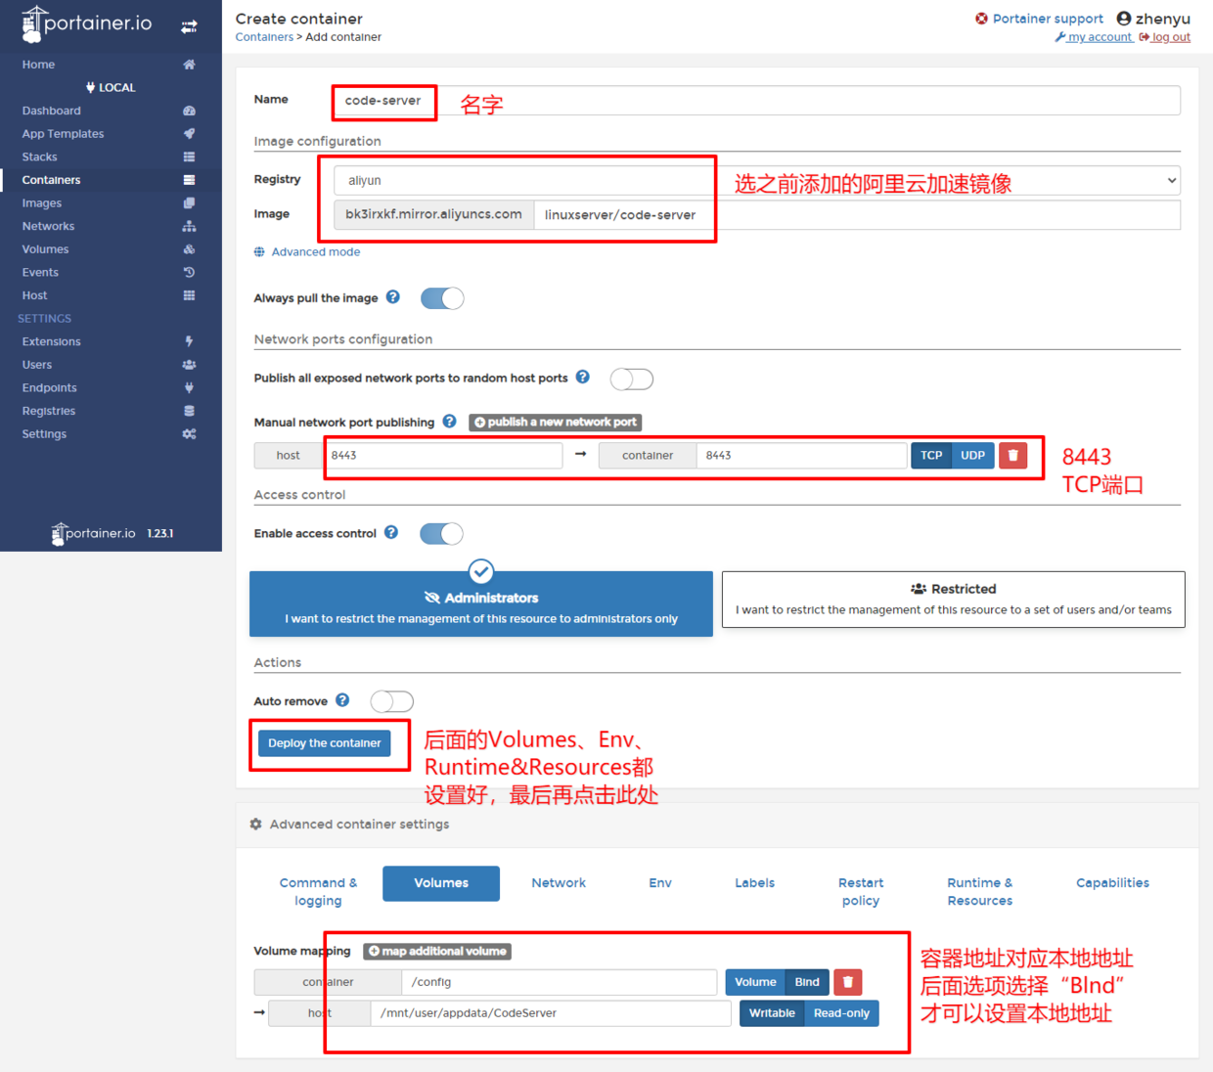This screenshot has width=1213, height=1072.
Task: Click the Networks sitemap icon
Action: [x=189, y=226]
